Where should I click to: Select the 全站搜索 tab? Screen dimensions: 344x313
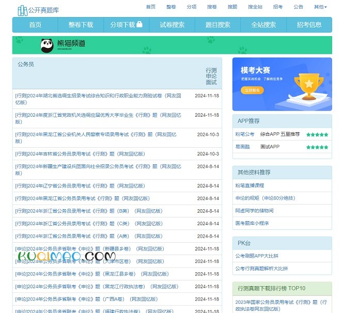[263, 25]
